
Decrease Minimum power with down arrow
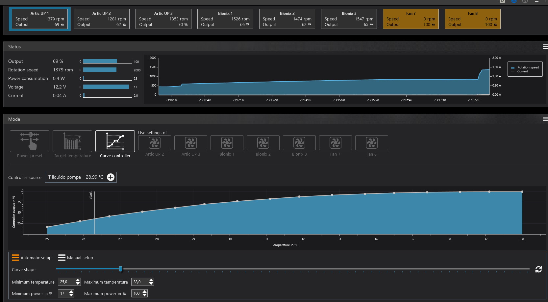point(71,295)
